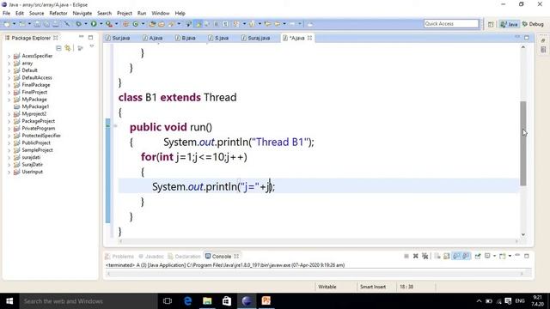Image resolution: width=550 pixels, height=309 pixels.
Task: Collapse All in Package Explorer
Action: click(x=58, y=48)
